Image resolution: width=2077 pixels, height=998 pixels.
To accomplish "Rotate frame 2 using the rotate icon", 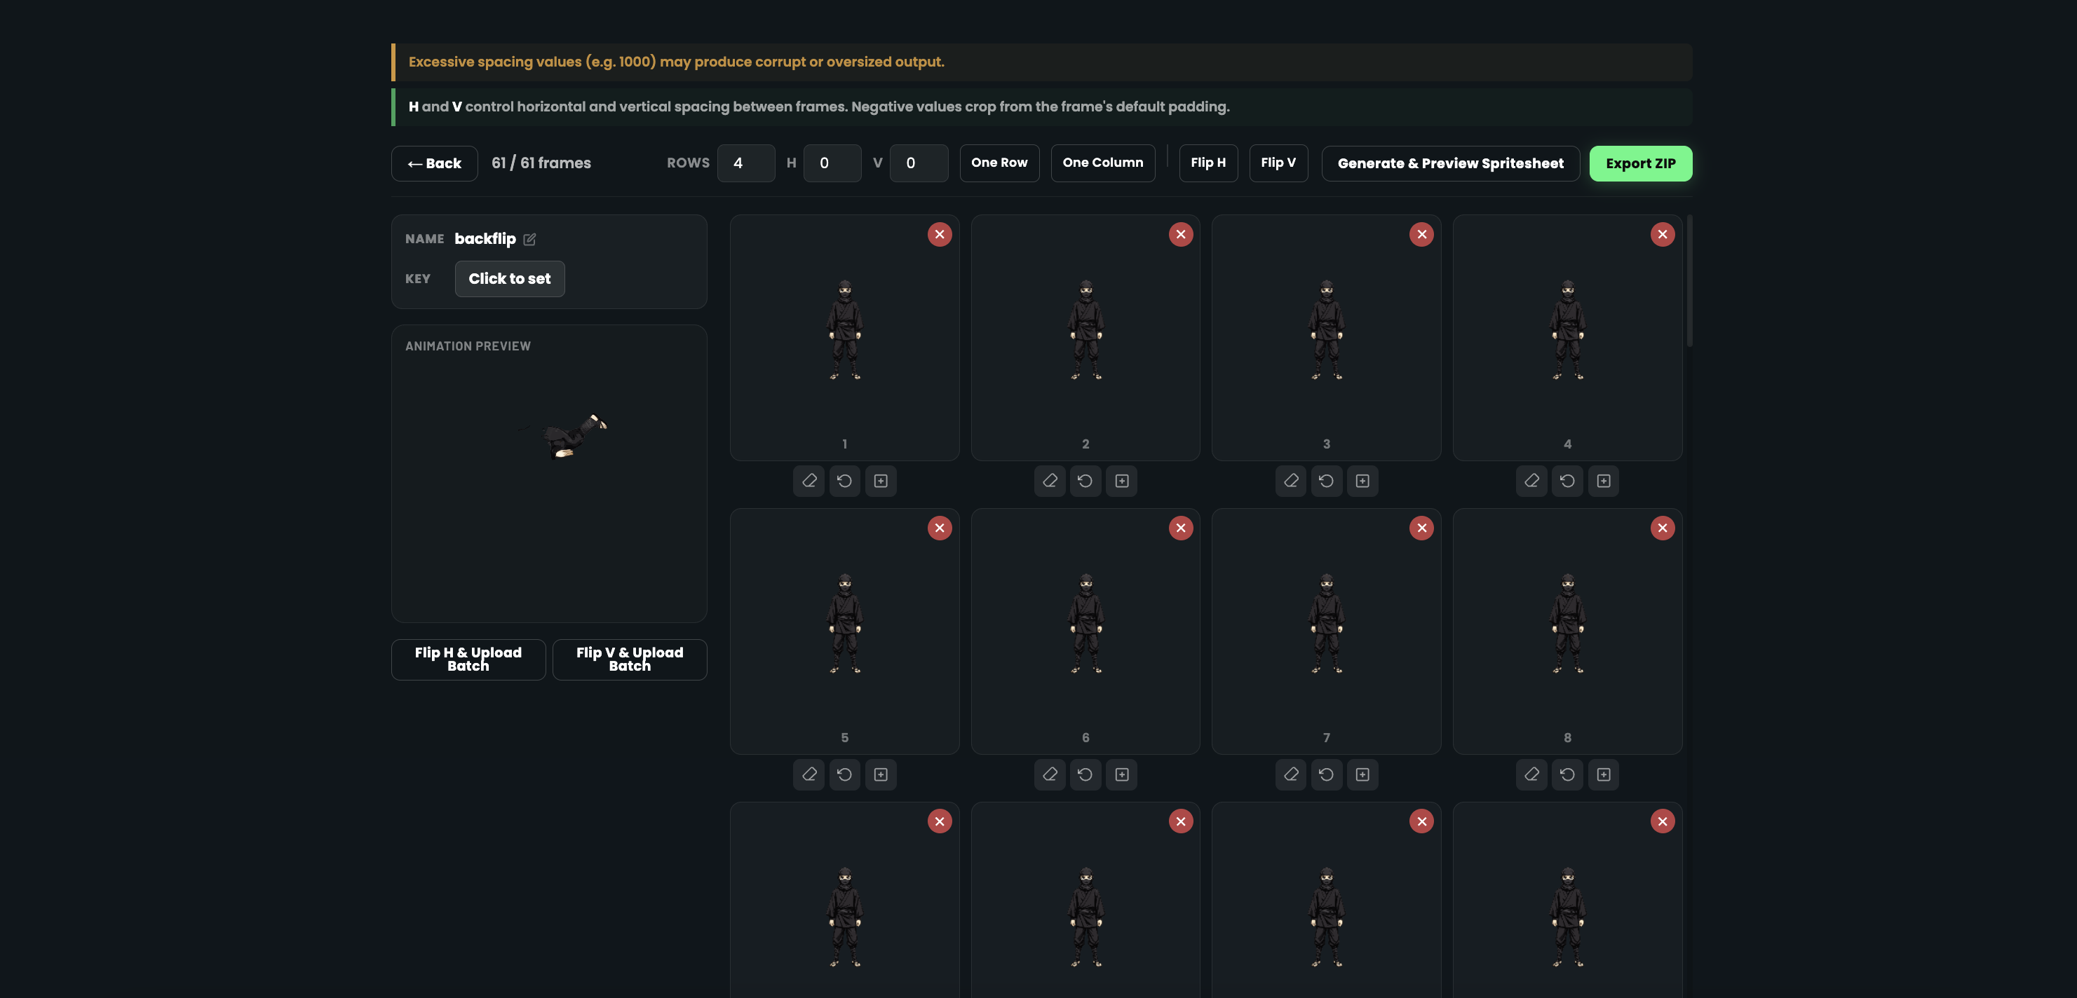I will point(1086,481).
